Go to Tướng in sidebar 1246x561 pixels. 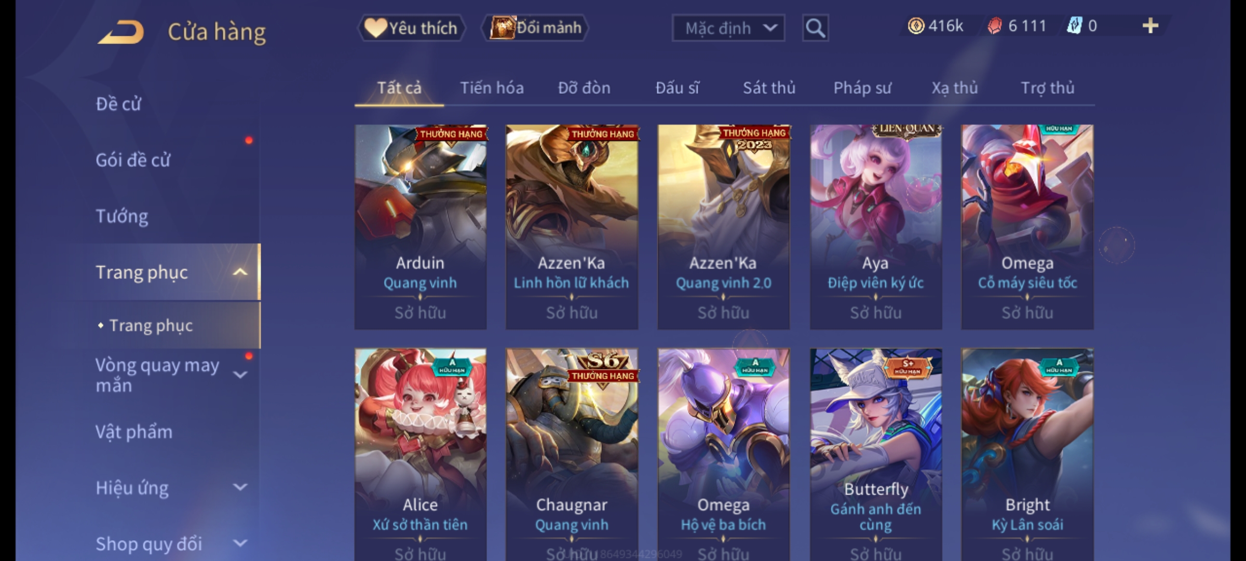click(x=122, y=216)
